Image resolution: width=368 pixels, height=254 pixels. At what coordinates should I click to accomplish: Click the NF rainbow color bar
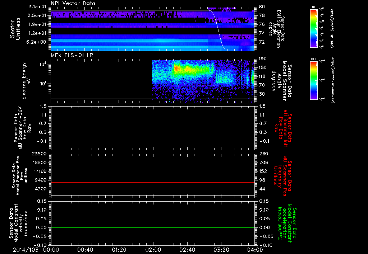point(314,28)
